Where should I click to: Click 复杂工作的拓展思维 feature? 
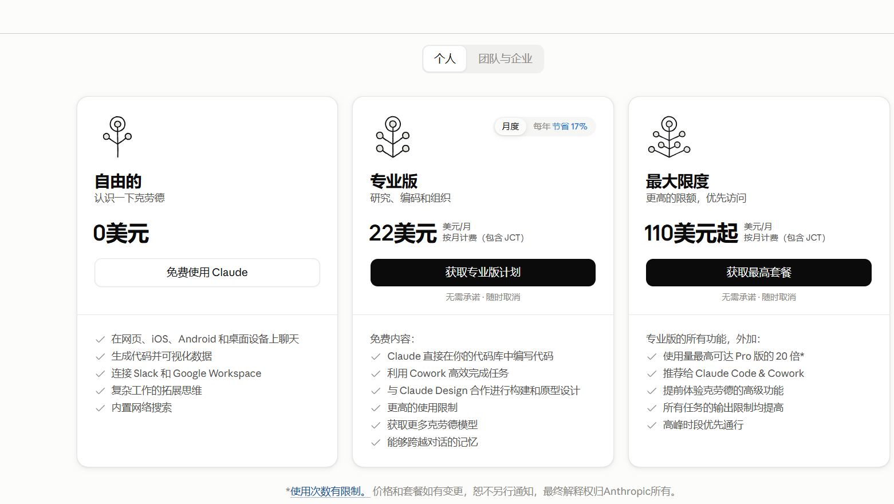[x=156, y=391]
